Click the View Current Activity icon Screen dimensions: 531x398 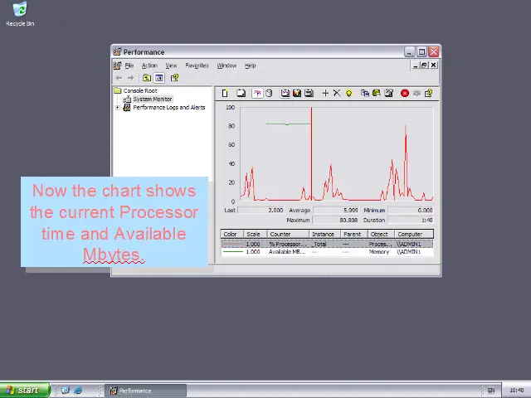257,93
